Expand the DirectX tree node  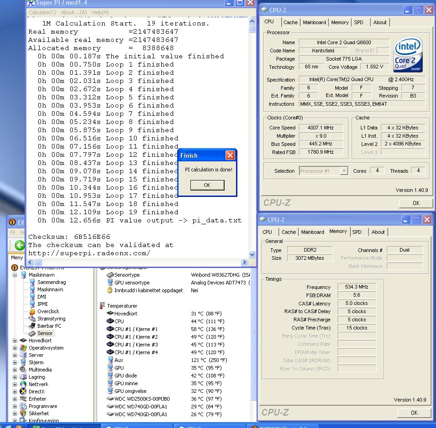[x=15, y=392]
